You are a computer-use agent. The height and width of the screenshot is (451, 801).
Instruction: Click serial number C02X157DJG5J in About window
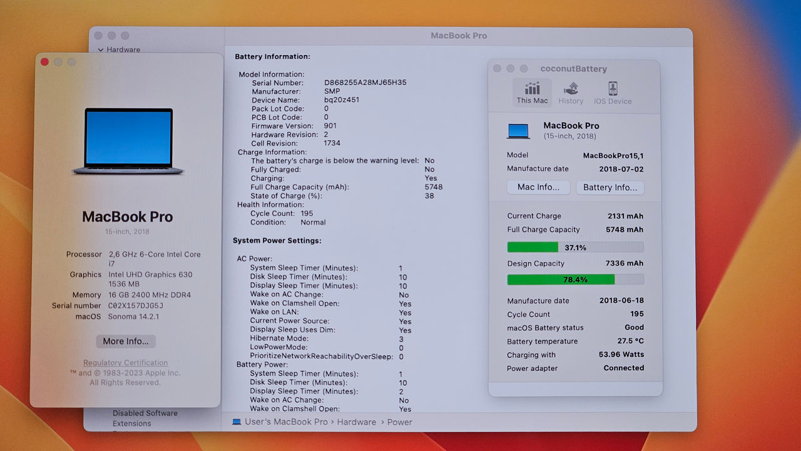tap(136, 306)
